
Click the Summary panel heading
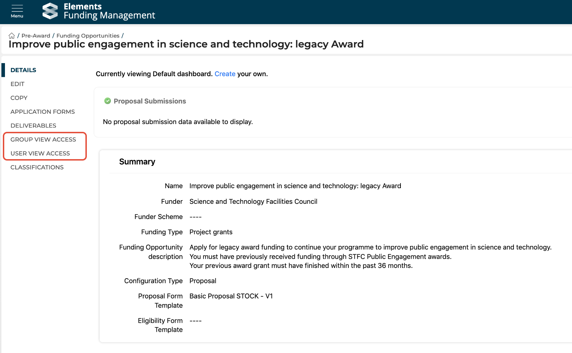(x=137, y=162)
